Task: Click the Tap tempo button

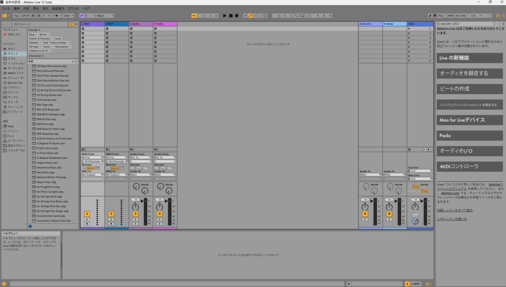Action: [x=16, y=15]
